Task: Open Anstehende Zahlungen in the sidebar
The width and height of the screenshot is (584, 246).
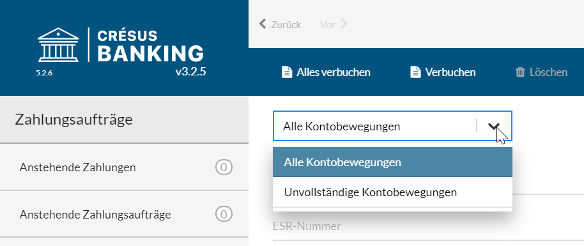Action: [124, 167]
